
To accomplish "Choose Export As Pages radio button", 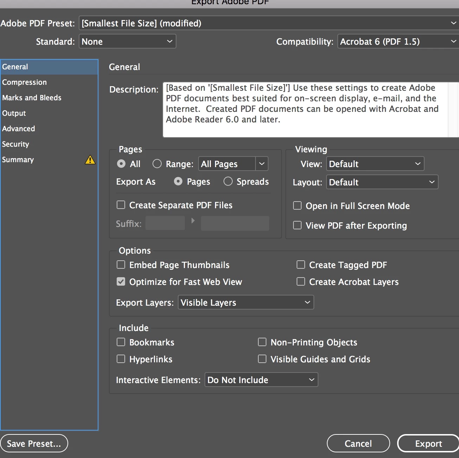I will coord(178,182).
